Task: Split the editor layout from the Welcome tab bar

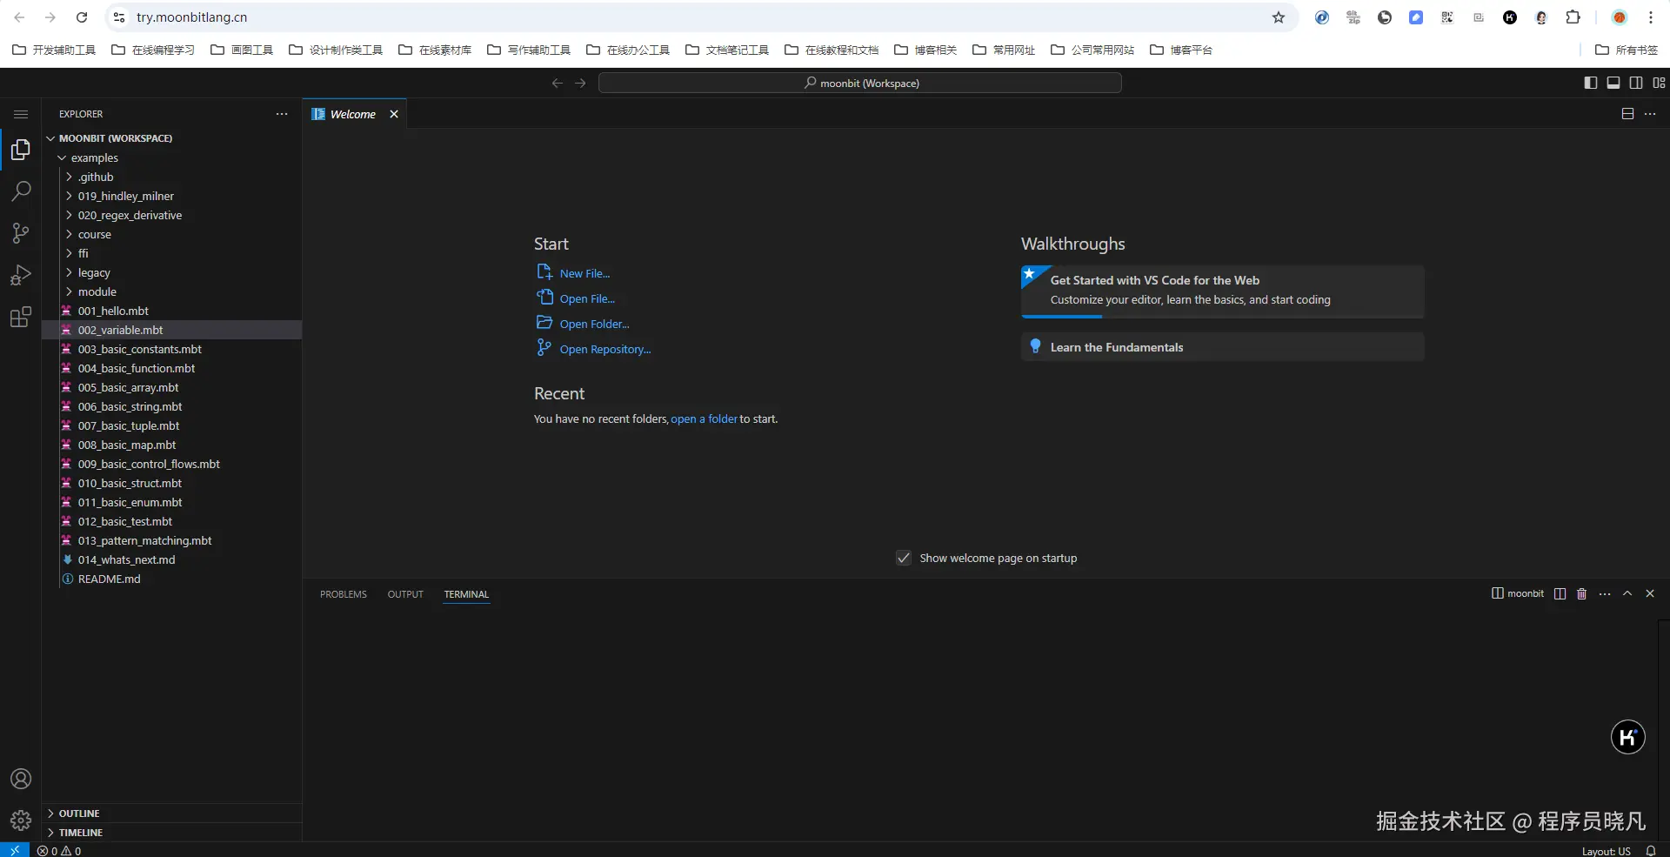Action: coord(1627,114)
